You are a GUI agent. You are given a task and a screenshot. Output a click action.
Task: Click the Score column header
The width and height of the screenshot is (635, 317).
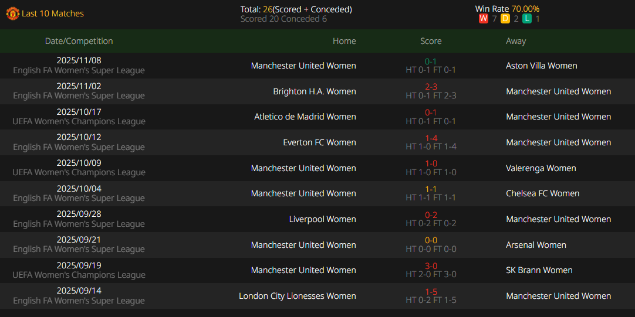click(x=431, y=41)
